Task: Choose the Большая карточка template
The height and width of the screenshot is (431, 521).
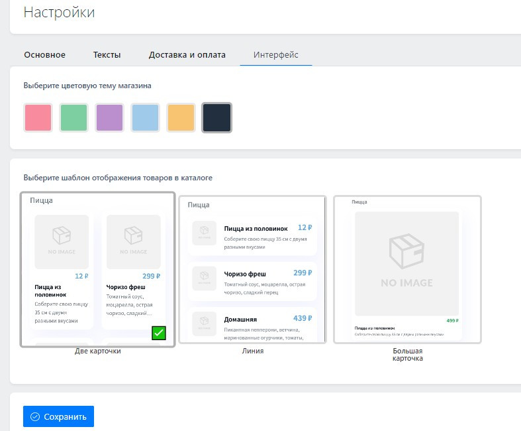Action: (x=407, y=269)
